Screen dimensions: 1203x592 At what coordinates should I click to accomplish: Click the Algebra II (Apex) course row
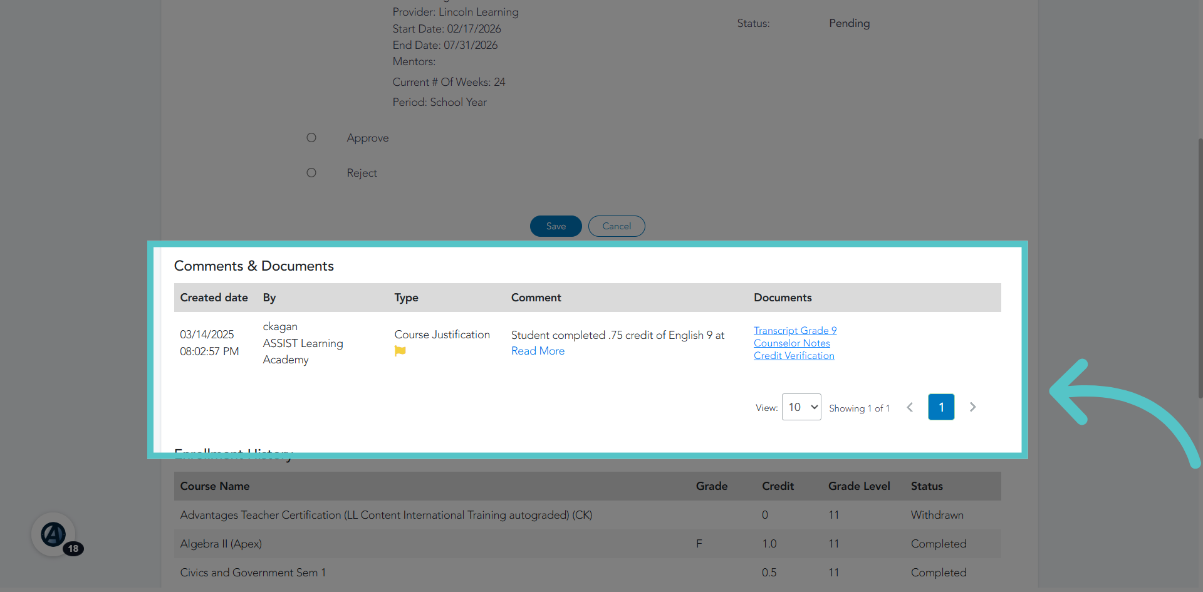point(587,544)
